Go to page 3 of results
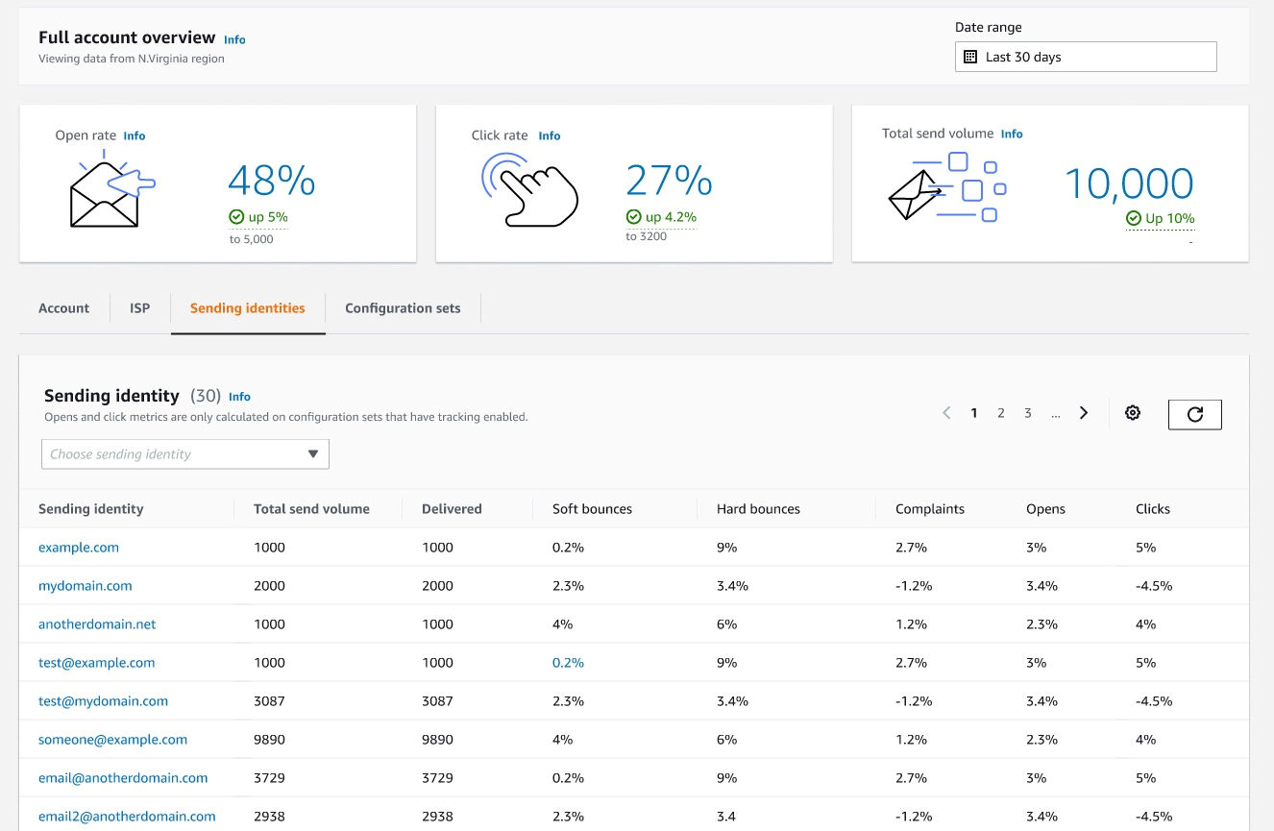Screen dimensions: 1274x831 tap(1028, 413)
